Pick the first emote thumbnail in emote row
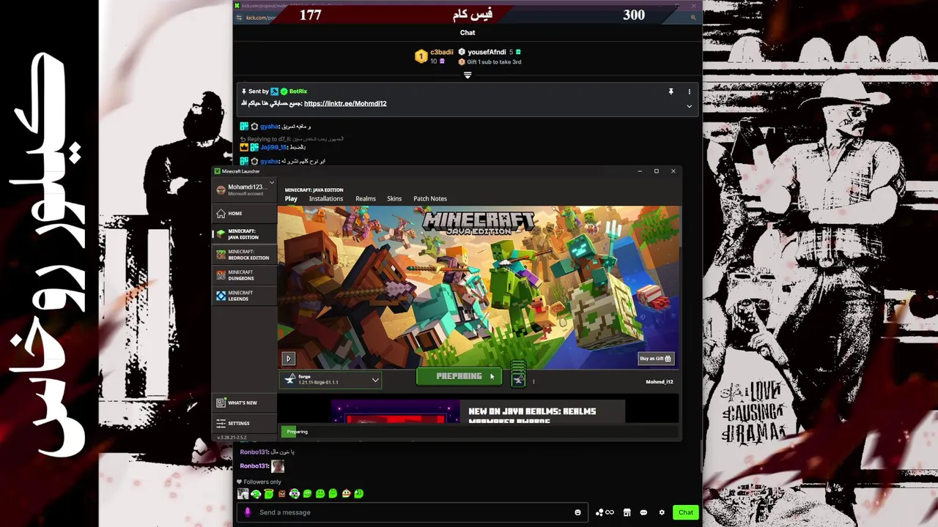The image size is (938, 527). [x=243, y=494]
